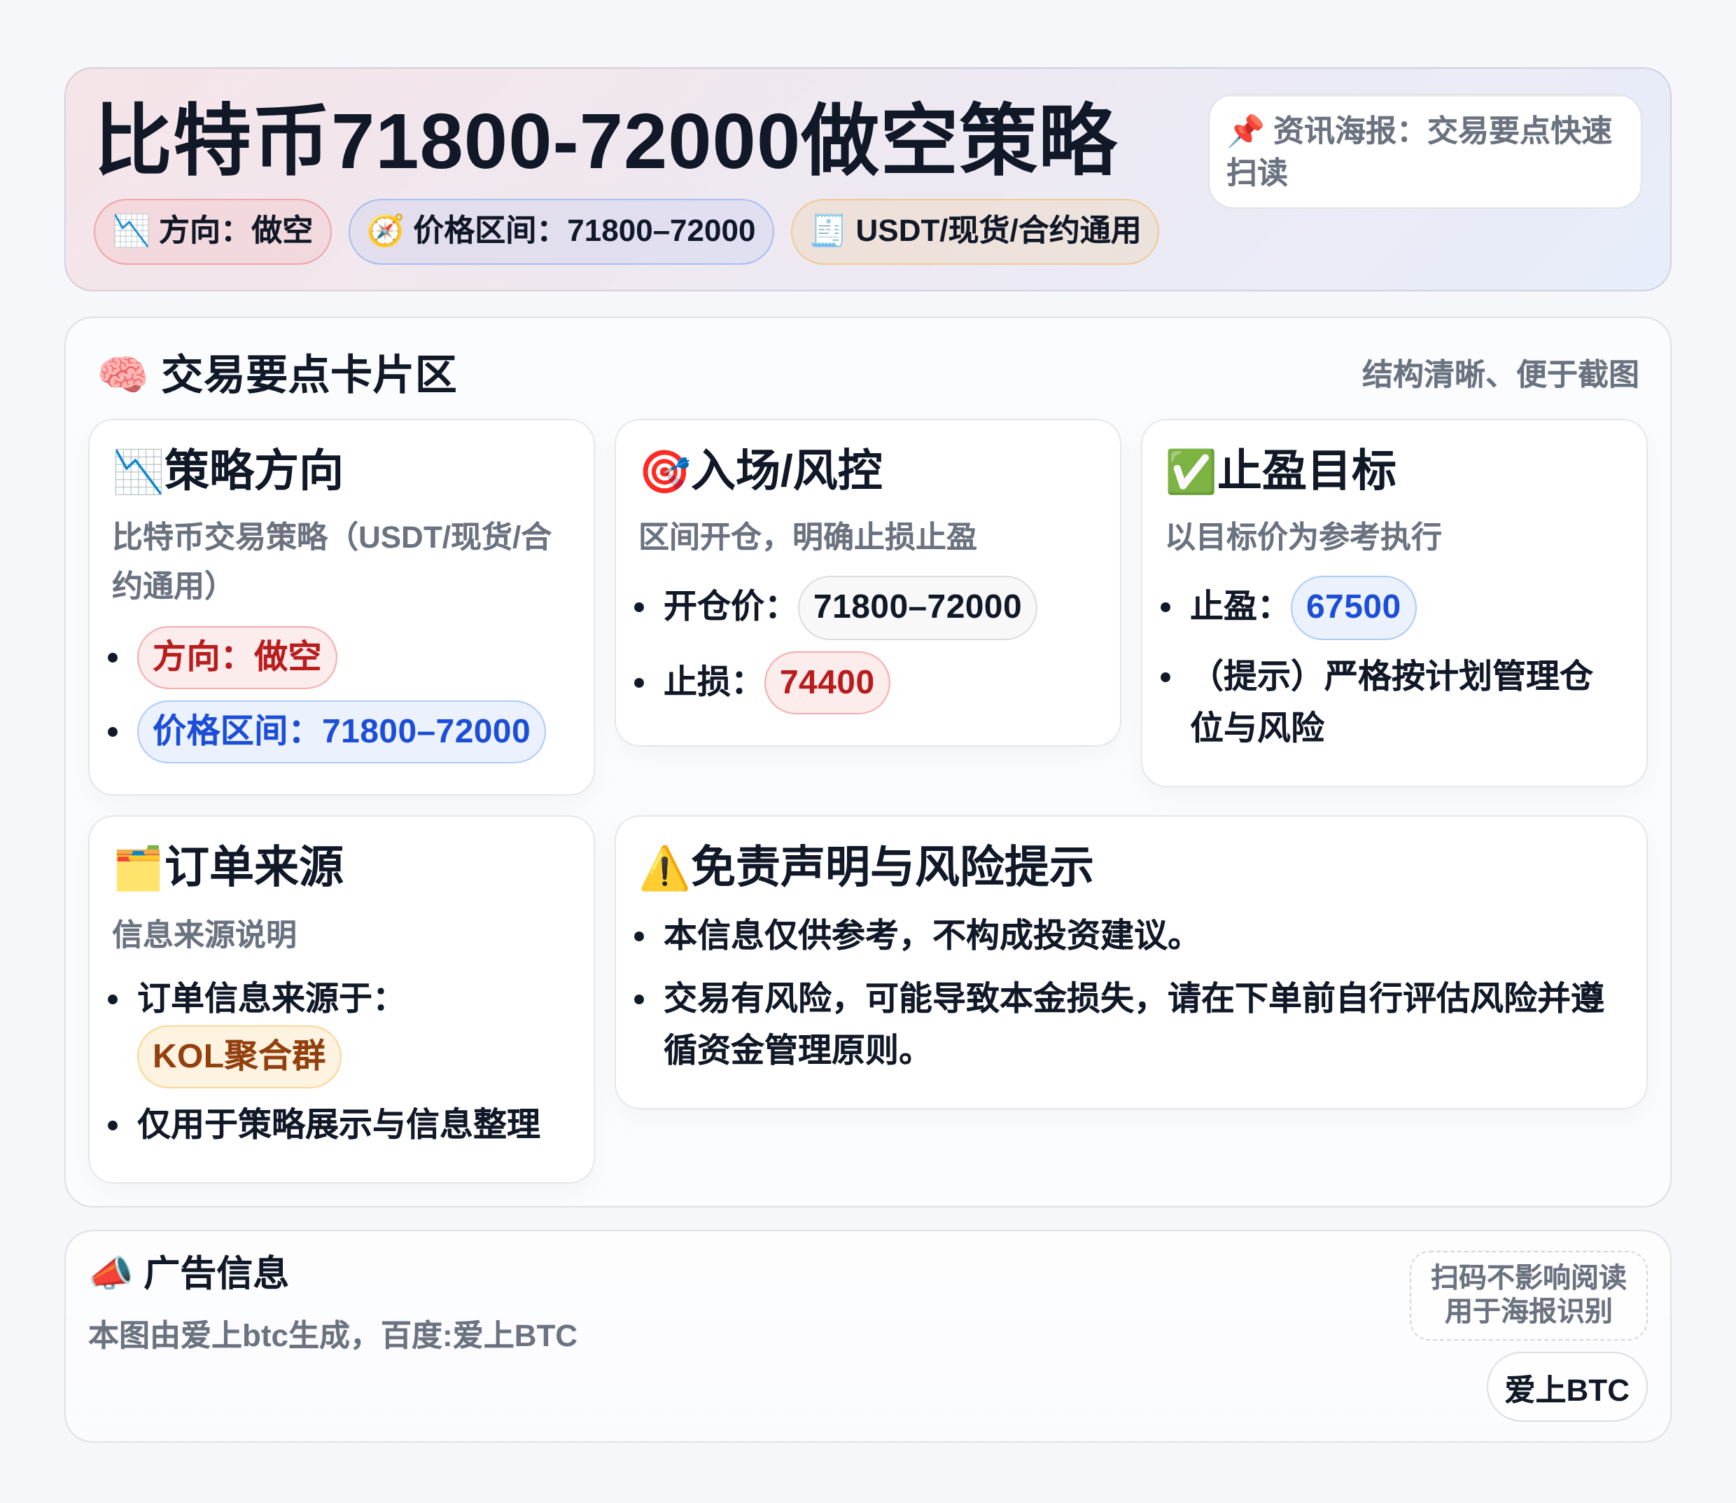Viewport: 1736px width, 1503px height.
Task: Click the 免责声明与风险提示 heading
Action: [892, 867]
